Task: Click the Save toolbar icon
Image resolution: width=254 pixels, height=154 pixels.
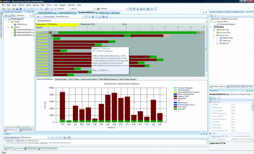Action: (17, 9)
